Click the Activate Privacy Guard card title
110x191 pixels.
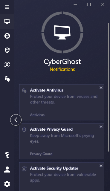click(x=51, y=129)
